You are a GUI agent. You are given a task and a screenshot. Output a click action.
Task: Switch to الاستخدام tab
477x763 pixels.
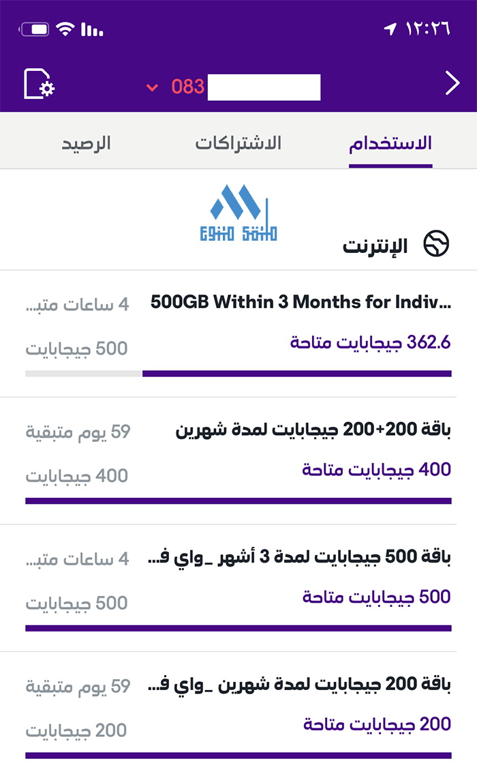390,143
